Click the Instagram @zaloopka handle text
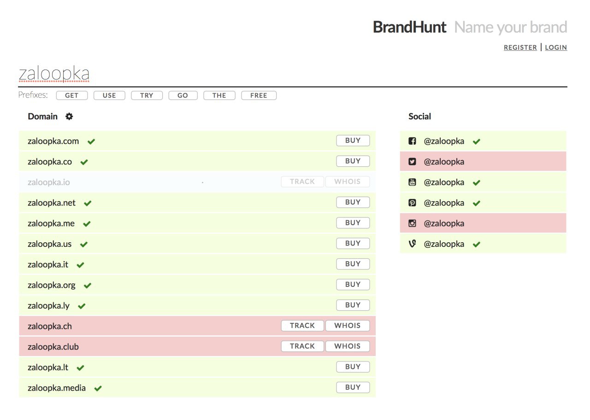 444,223
